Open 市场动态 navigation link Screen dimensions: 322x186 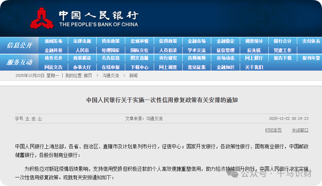[x=225, y=58]
